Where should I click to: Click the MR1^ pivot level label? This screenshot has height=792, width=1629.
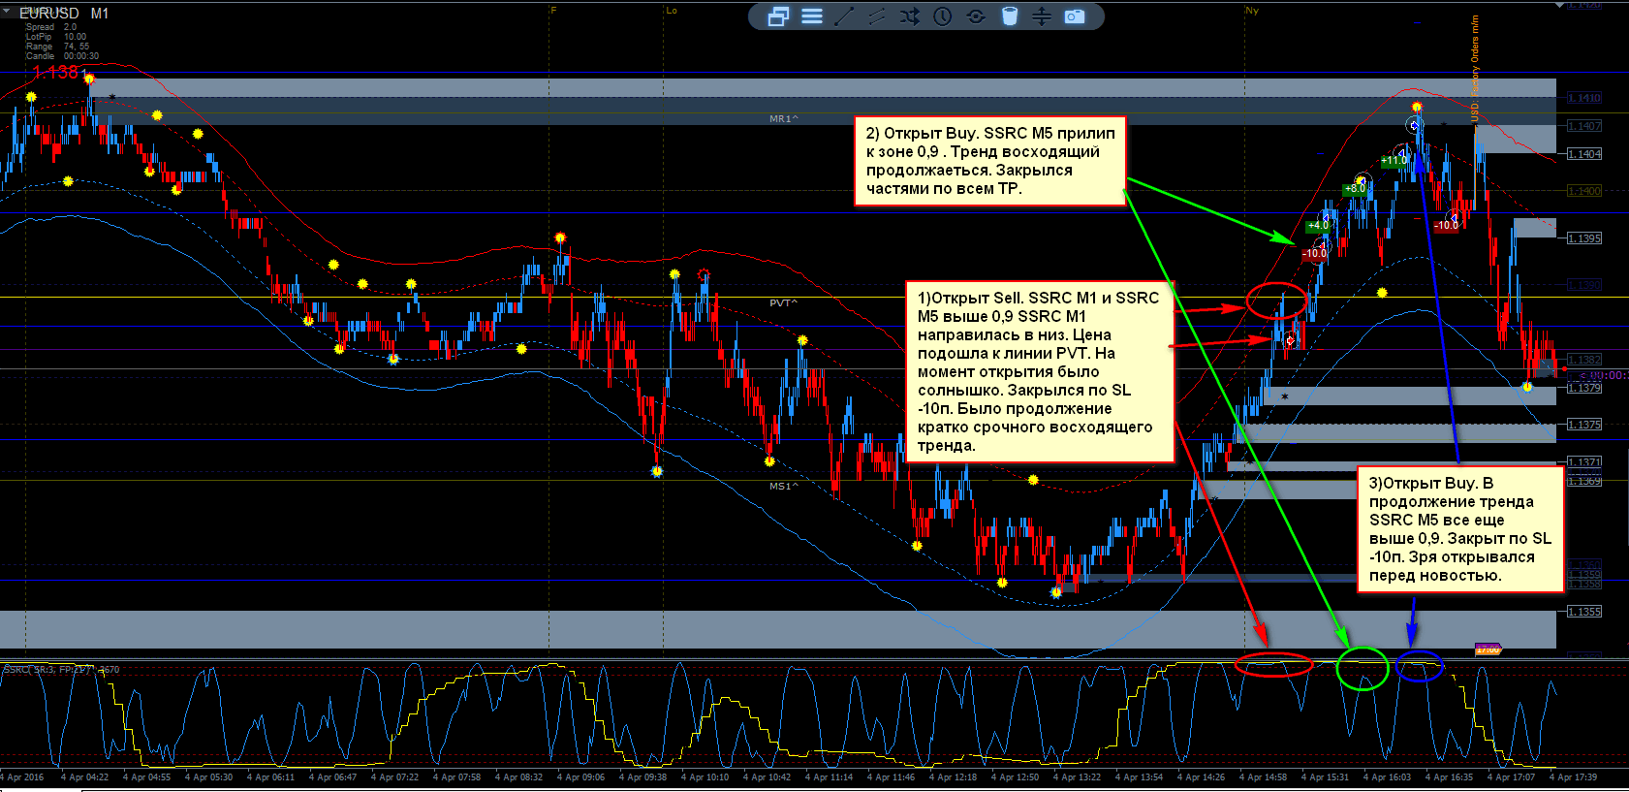point(784,119)
